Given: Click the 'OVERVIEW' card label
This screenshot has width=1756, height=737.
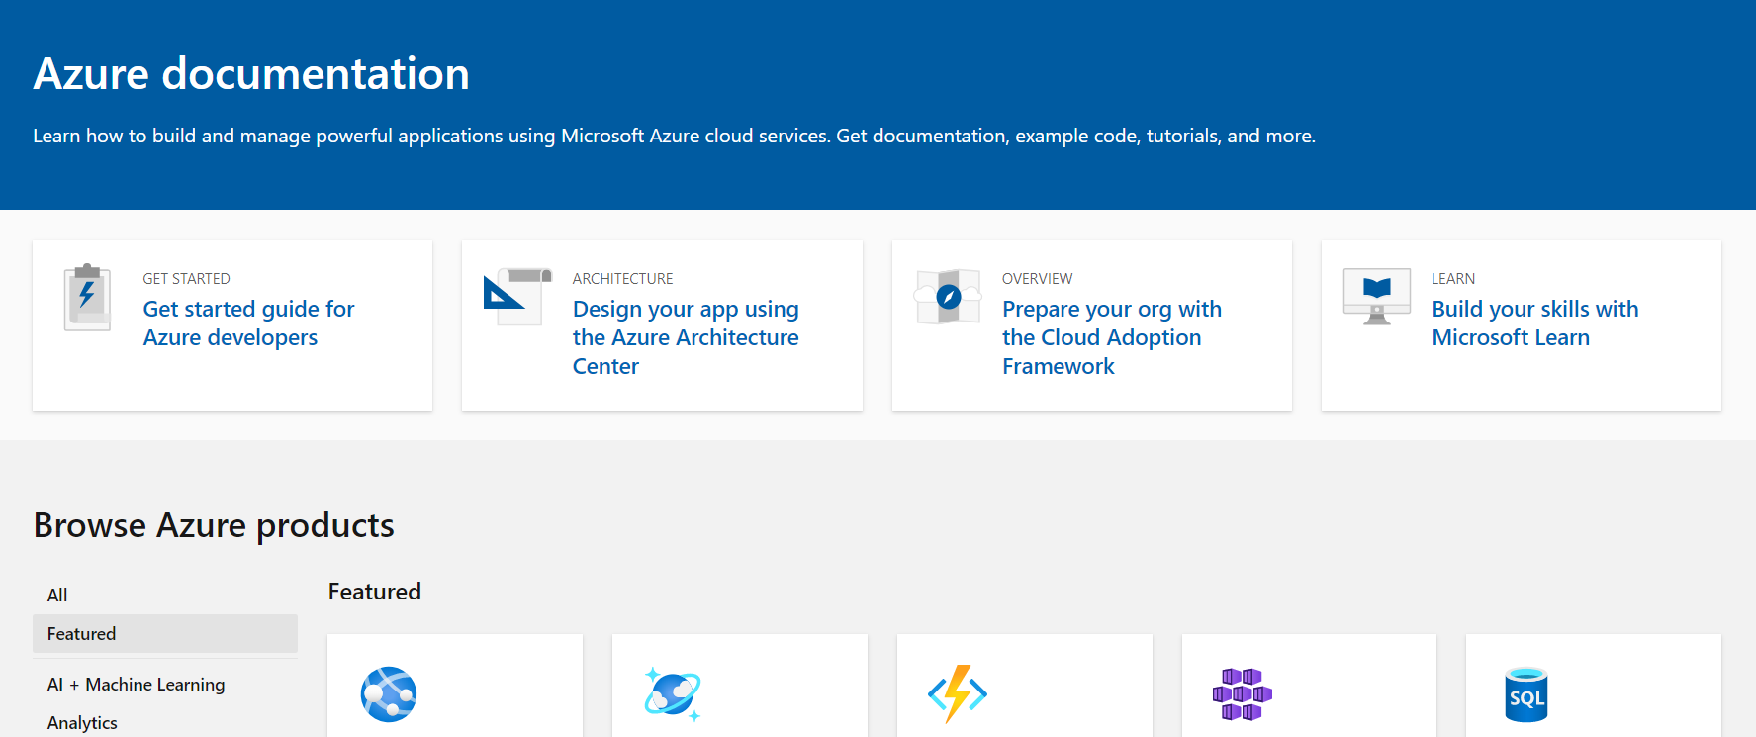Looking at the screenshot, I should tap(1037, 279).
